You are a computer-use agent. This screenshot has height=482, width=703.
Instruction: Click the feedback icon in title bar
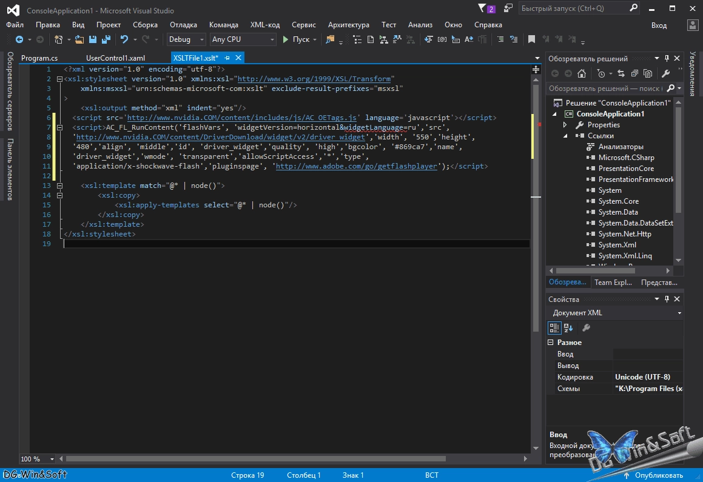pyautogui.click(x=508, y=8)
